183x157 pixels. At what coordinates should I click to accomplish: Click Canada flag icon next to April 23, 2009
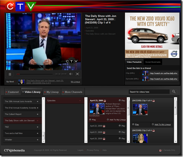tap(105, 101)
